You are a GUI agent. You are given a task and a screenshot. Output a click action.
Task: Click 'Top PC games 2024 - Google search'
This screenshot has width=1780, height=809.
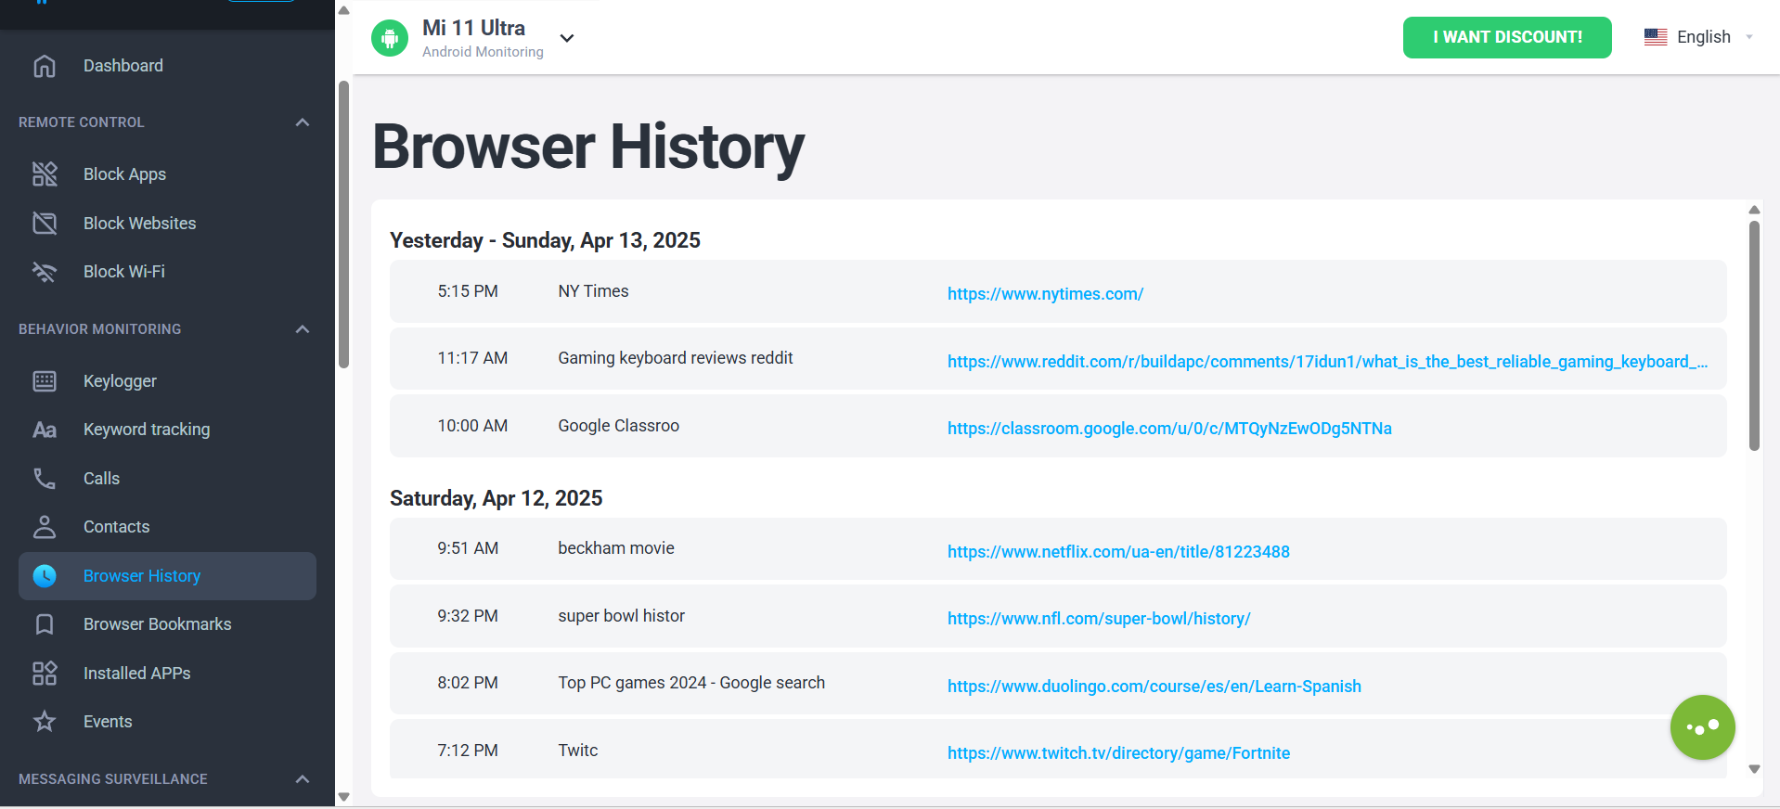(x=691, y=683)
